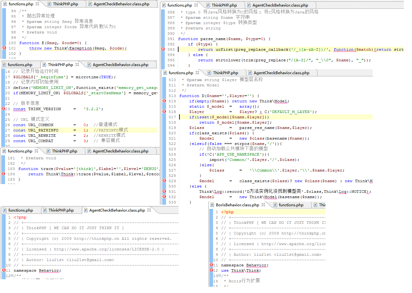Click the 'define('MEMORY_LIMIT_ON'' line
This screenshot has width=412, height=293.
(85, 88)
